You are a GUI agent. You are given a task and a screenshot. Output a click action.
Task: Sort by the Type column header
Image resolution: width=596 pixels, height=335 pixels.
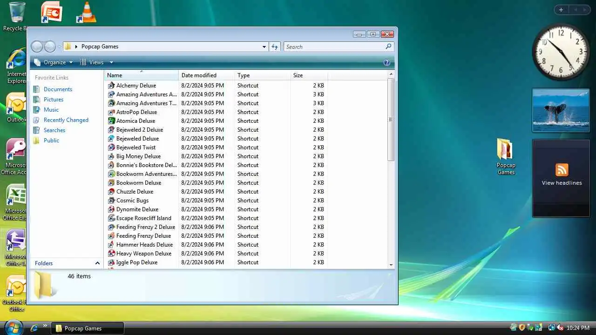point(262,75)
